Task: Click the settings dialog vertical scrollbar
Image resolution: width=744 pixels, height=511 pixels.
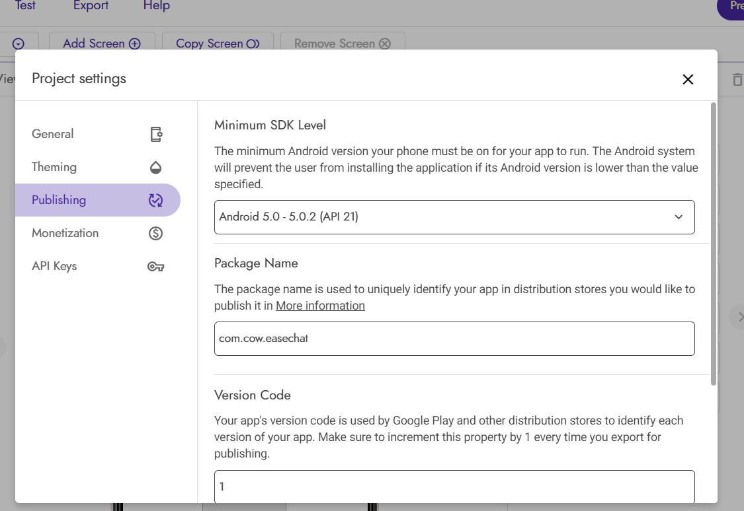Action: [x=713, y=243]
